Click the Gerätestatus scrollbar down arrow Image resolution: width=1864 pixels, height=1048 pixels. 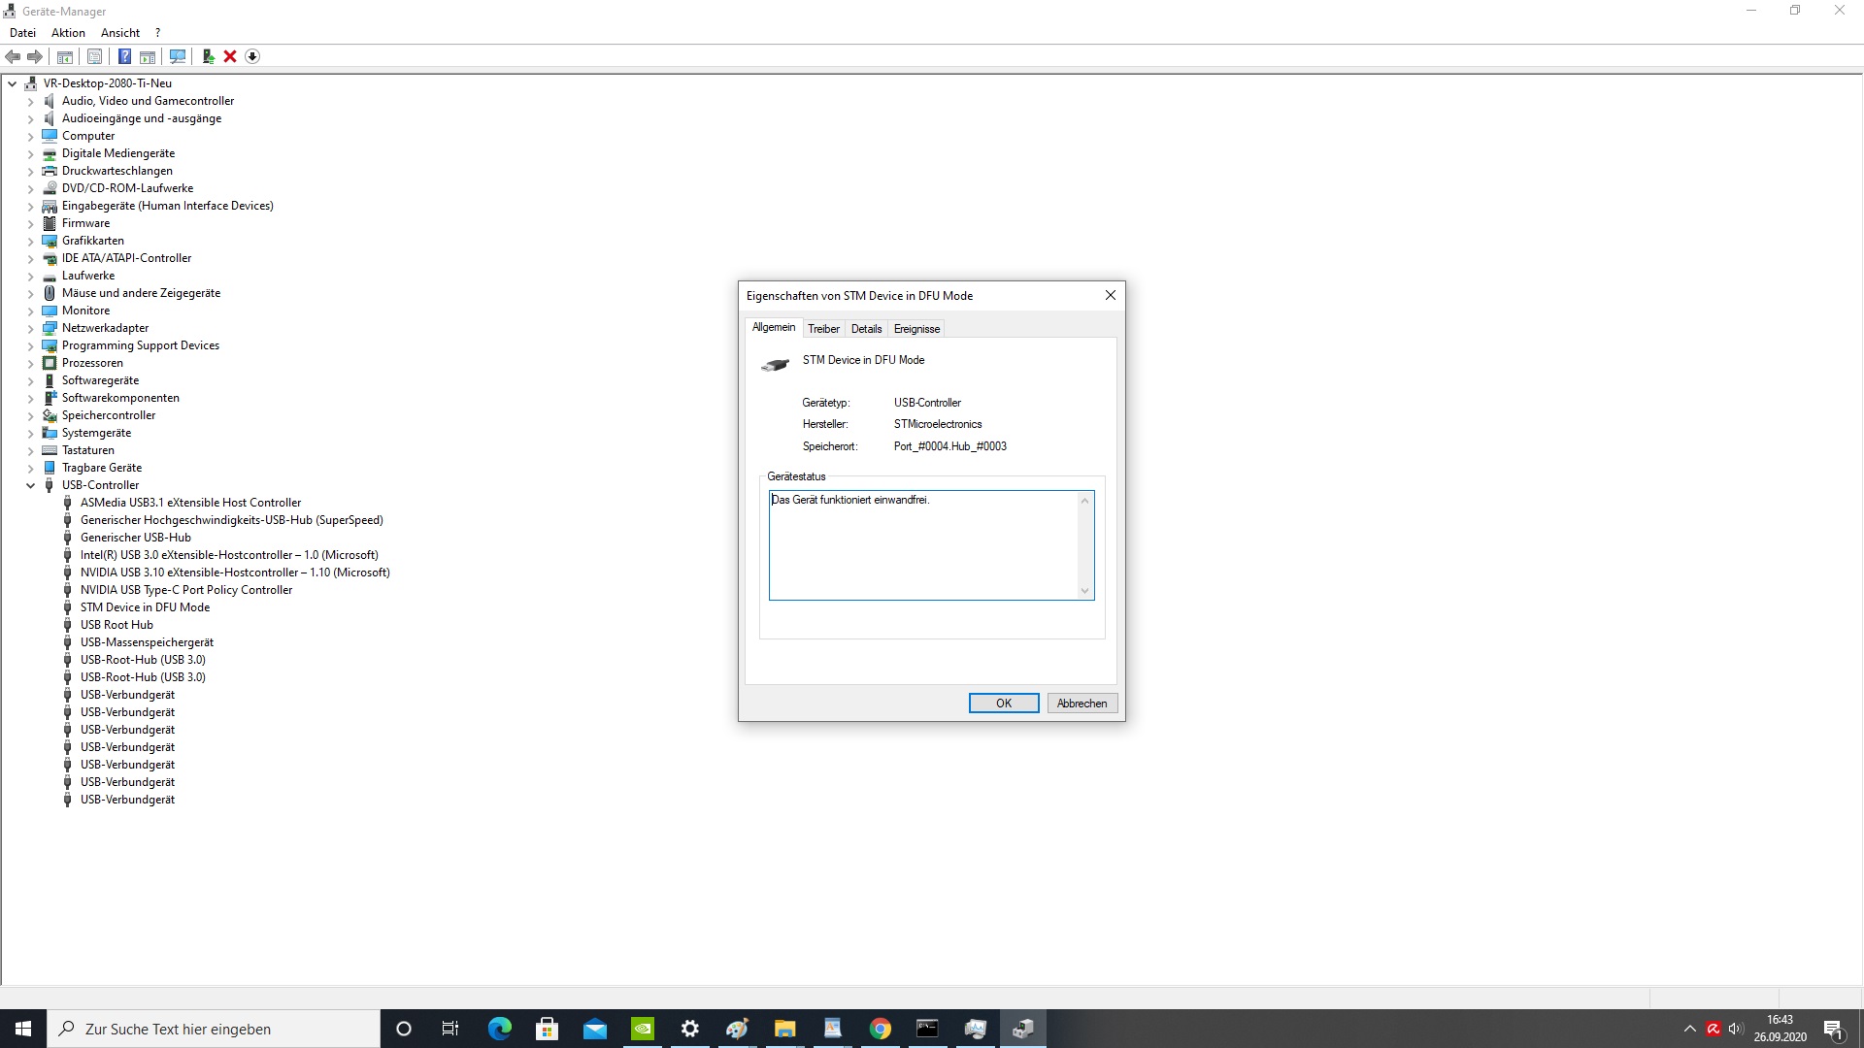pos(1084,591)
